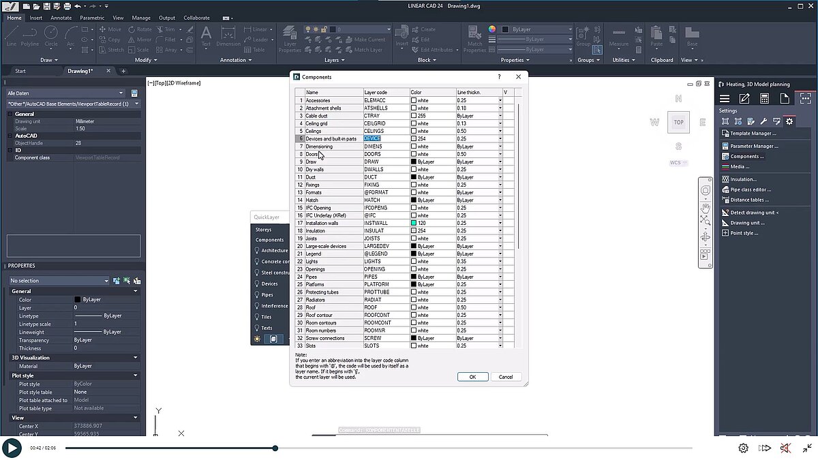This screenshot has height=460, width=818.
Task: Select the Polyline tool
Action: (29, 36)
